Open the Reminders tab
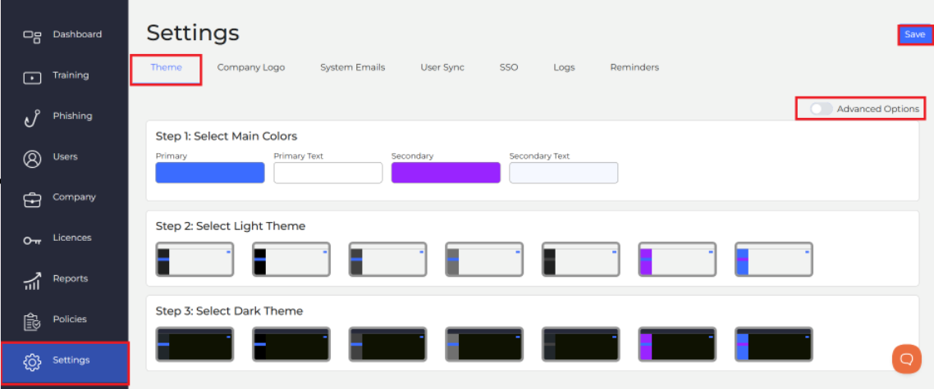 click(634, 67)
